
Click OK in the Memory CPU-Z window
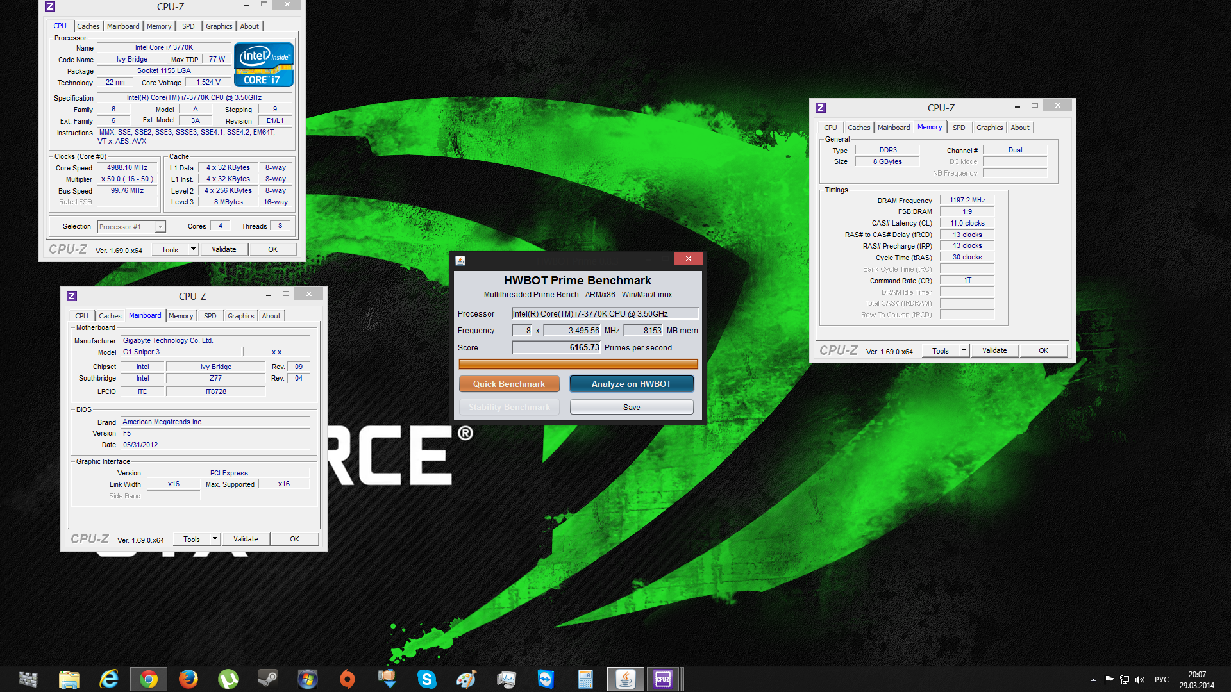click(1043, 350)
